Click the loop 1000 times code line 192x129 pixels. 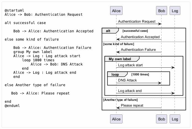38,60
